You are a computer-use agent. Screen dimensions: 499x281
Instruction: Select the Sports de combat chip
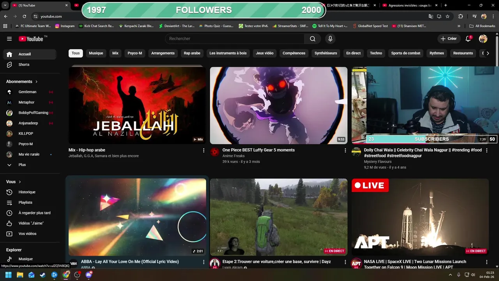[x=406, y=53]
